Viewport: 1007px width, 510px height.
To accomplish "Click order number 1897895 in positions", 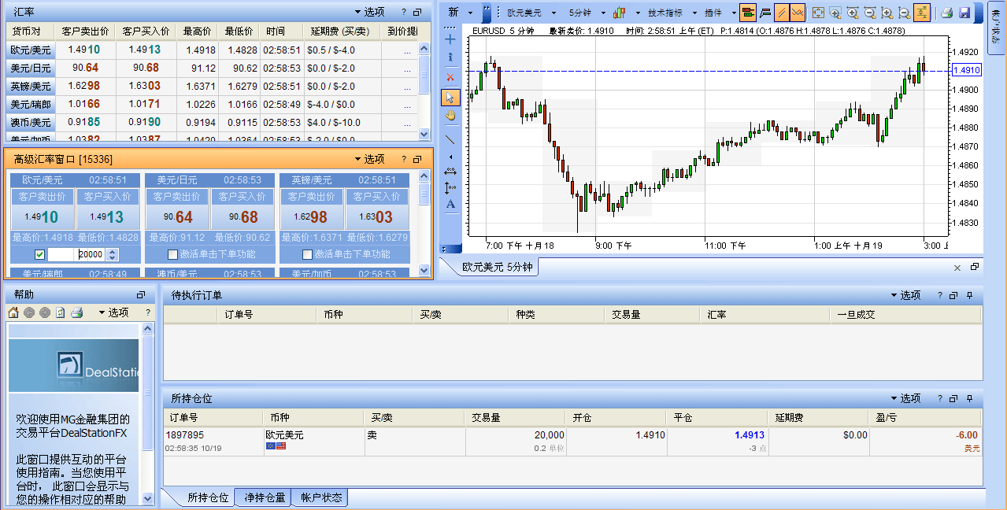I will tap(185, 435).
